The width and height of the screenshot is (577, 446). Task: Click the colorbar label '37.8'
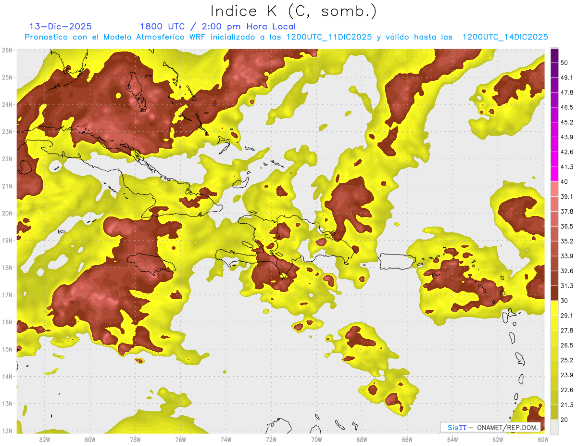[x=567, y=211]
